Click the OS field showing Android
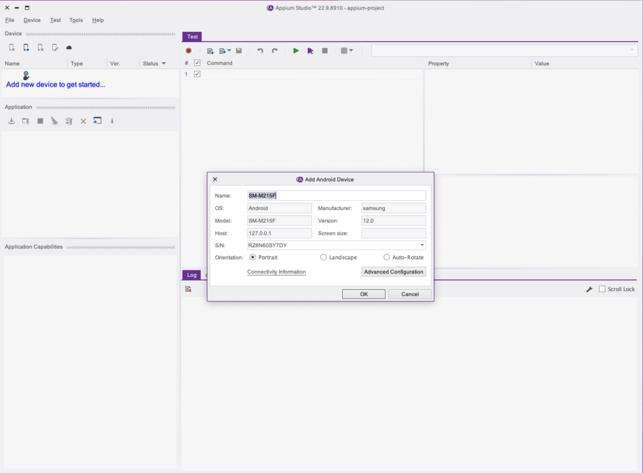 coord(279,208)
